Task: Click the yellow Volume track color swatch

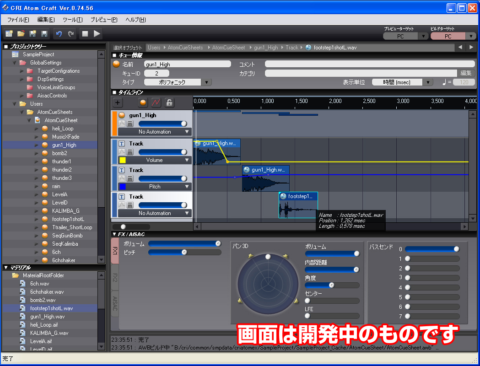Action: pos(122,160)
